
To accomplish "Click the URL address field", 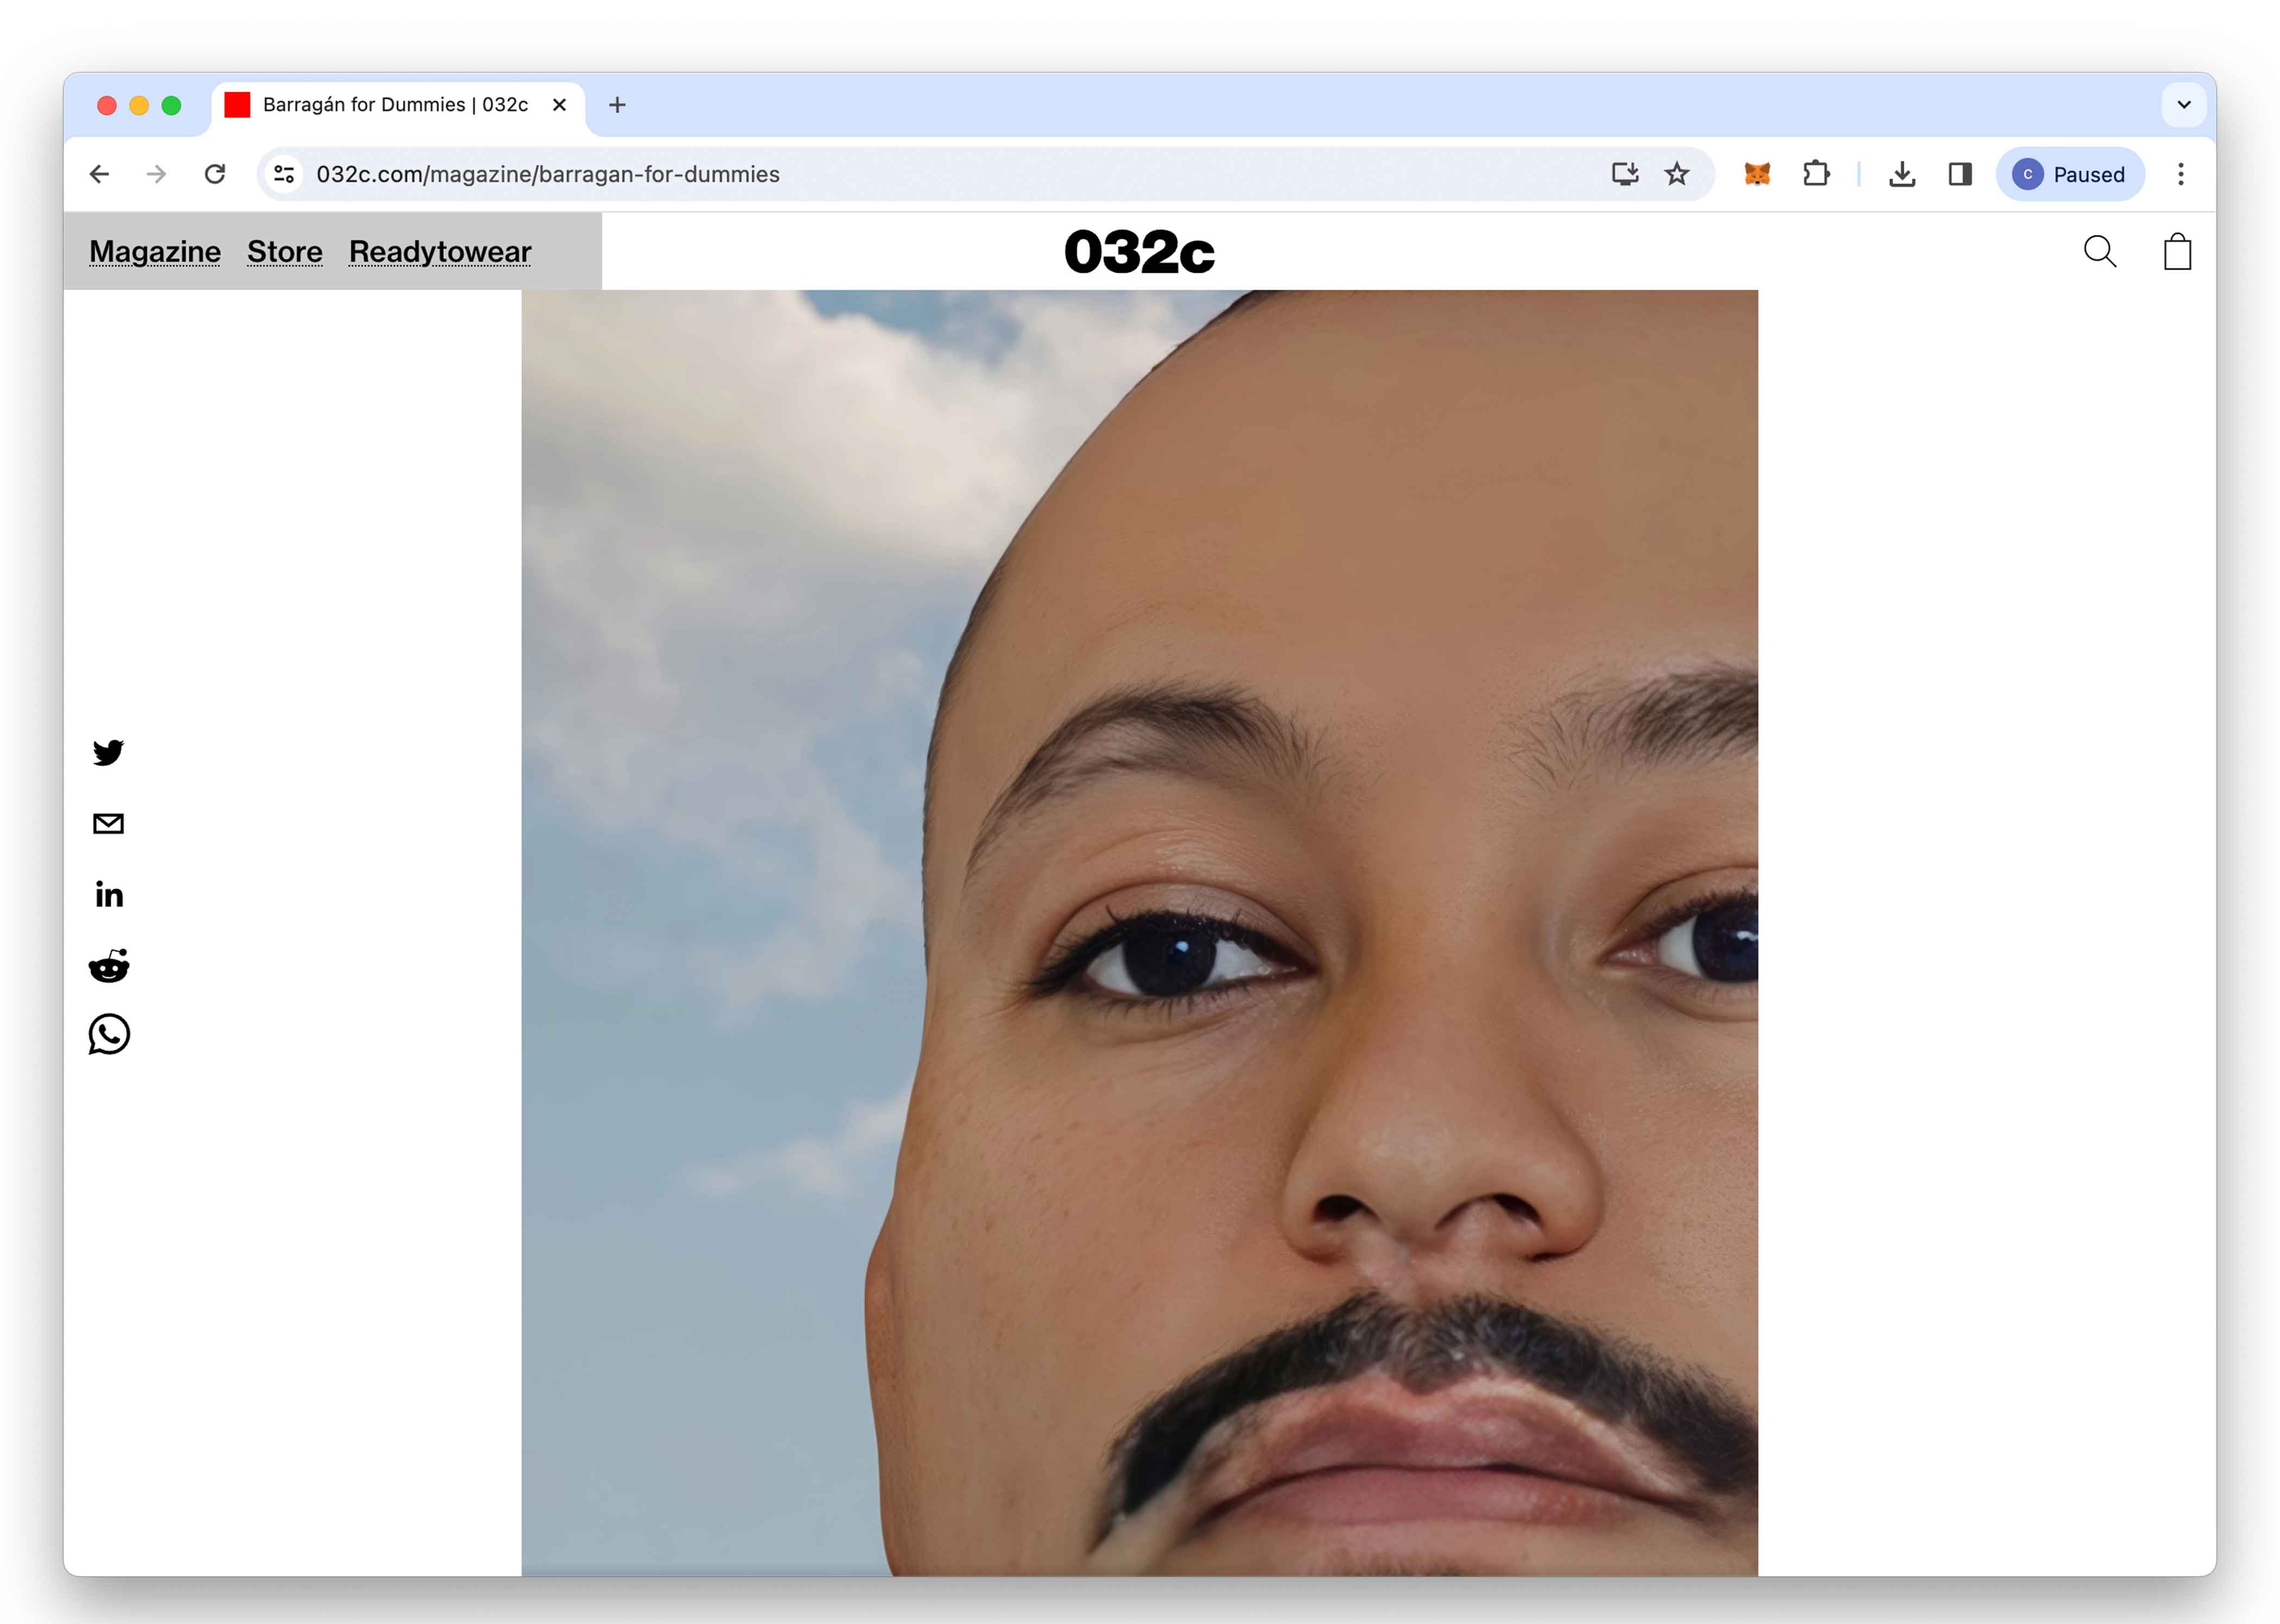I will [x=900, y=174].
